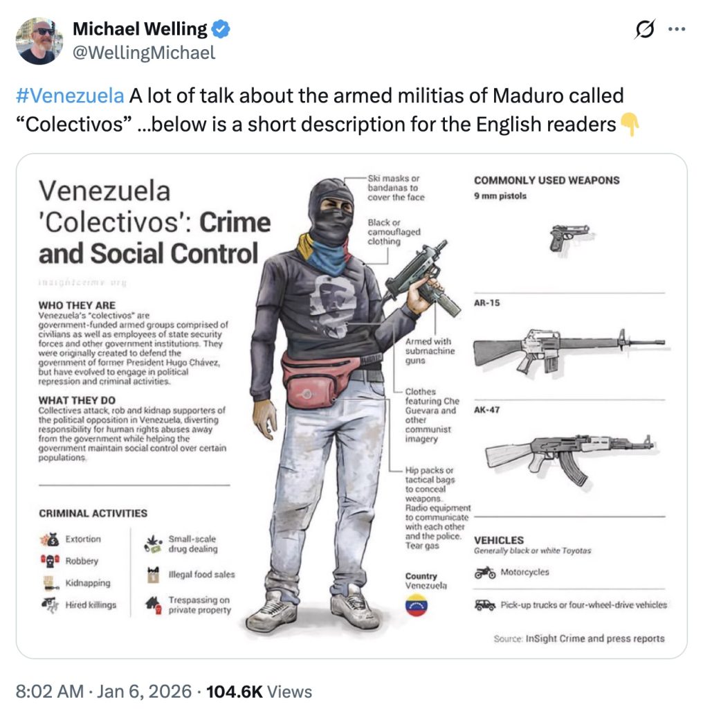The height and width of the screenshot is (709, 703).
Task: Click the blue verified badge
Action: point(221,29)
